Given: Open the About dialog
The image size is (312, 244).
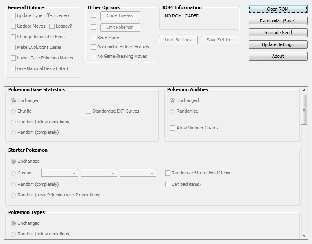Looking at the screenshot, I should (278, 56).
